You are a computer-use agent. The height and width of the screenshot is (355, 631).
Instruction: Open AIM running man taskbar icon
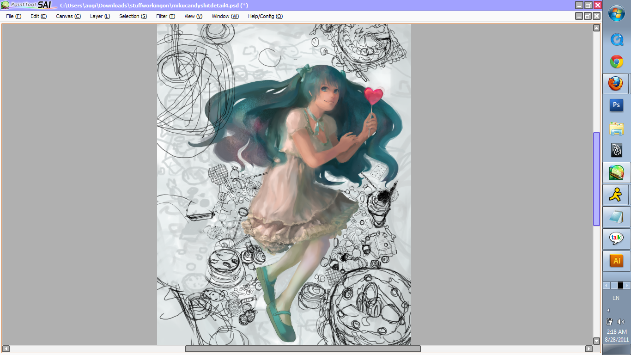pos(616,195)
